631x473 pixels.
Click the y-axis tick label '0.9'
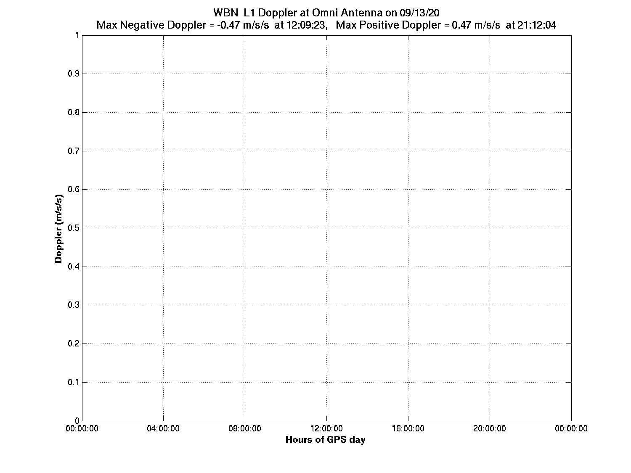(x=74, y=74)
